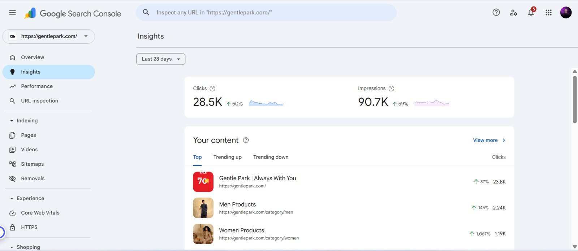This screenshot has width=578, height=251.
Task: Open Men Products content entry
Action: [349, 208]
